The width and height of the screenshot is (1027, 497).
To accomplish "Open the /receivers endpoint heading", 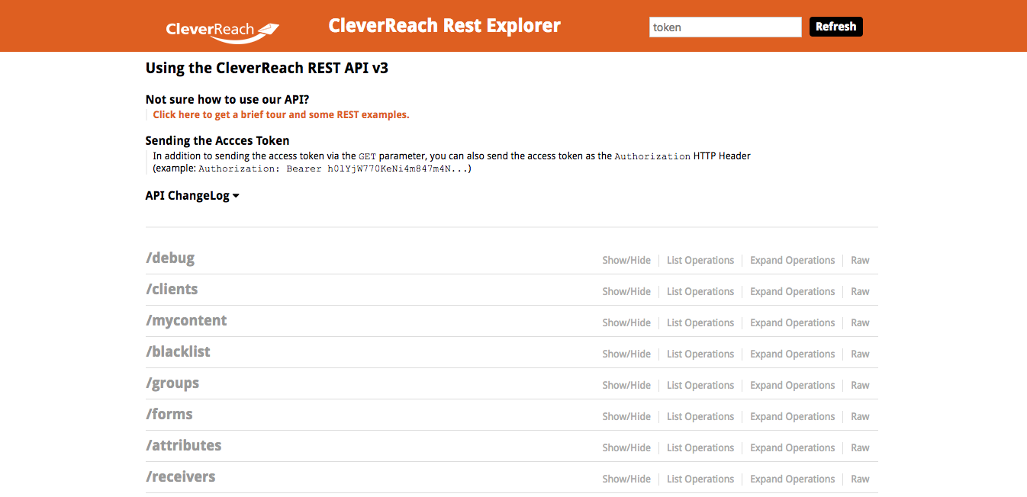I will [x=181, y=476].
